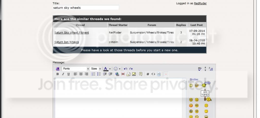Decrease text indent

105,74
